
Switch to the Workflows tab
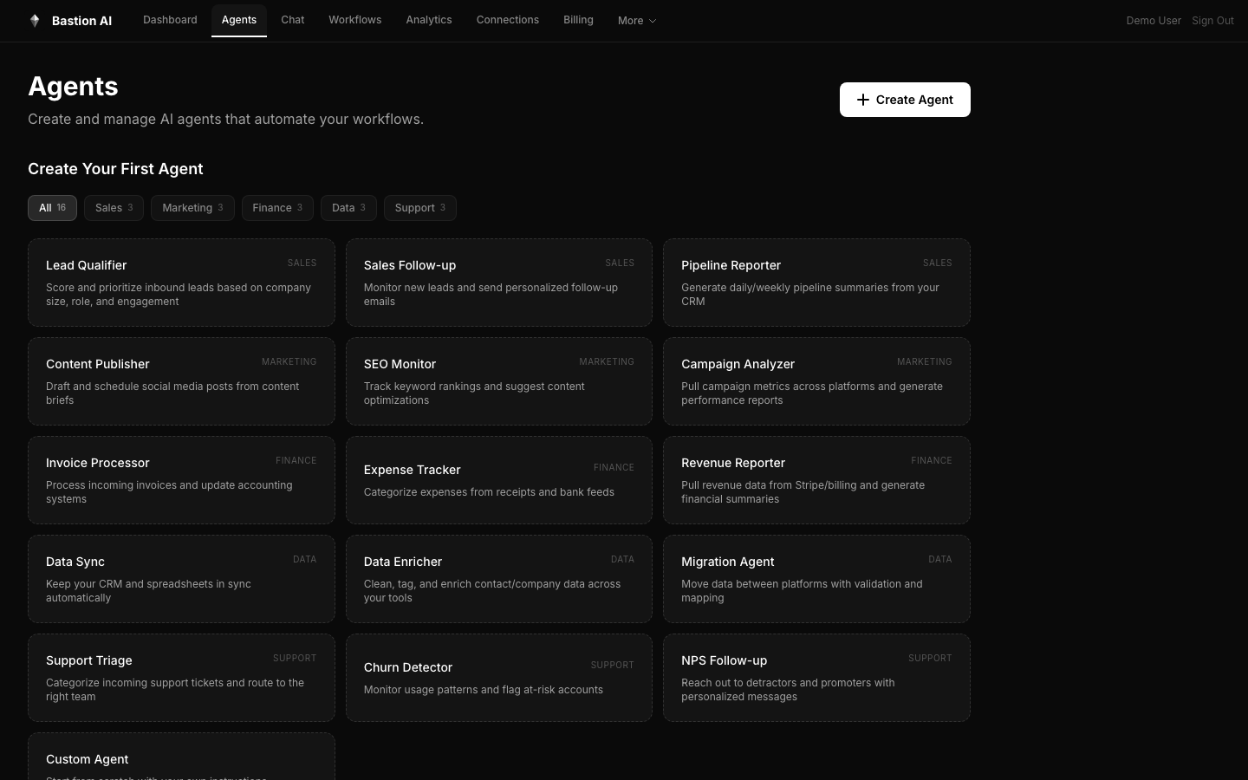point(354,20)
